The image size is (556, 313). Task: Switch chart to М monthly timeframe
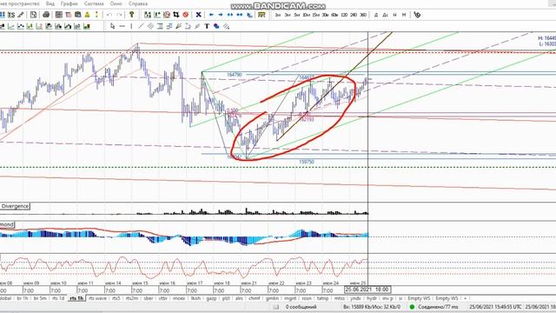(x=404, y=15)
